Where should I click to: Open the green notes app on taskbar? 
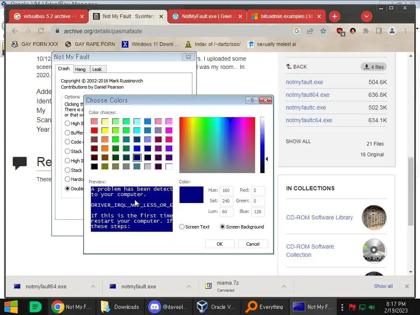pos(35,307)
